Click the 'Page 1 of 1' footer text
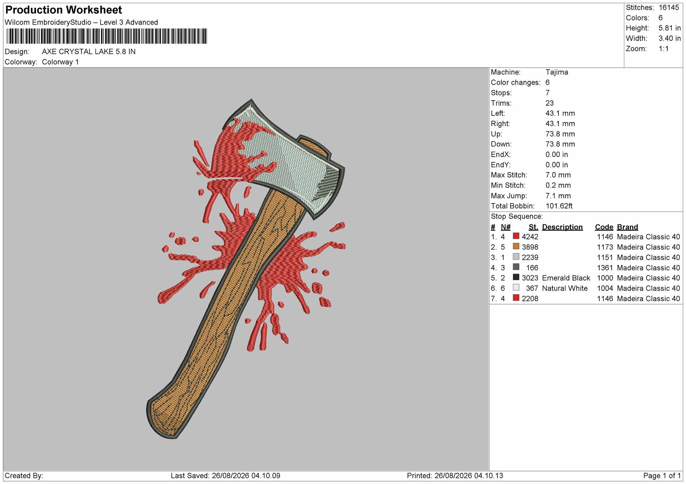 pyautogui.click(x=662, y=476)
